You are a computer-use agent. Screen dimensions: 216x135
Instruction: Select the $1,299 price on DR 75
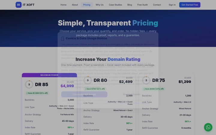(x=185, y=82)
